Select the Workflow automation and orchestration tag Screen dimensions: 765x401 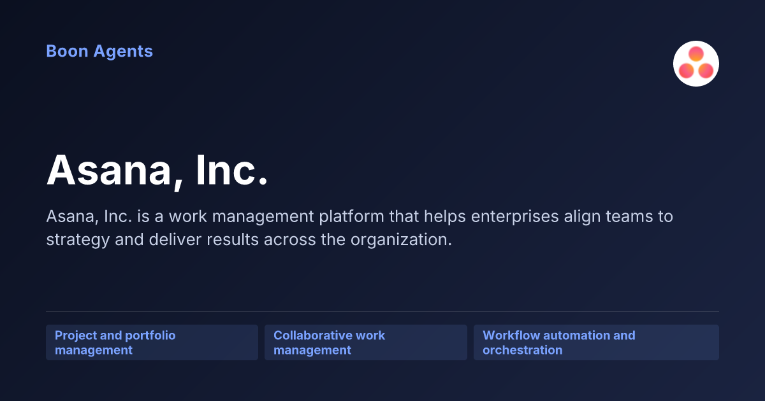point(596,342)
